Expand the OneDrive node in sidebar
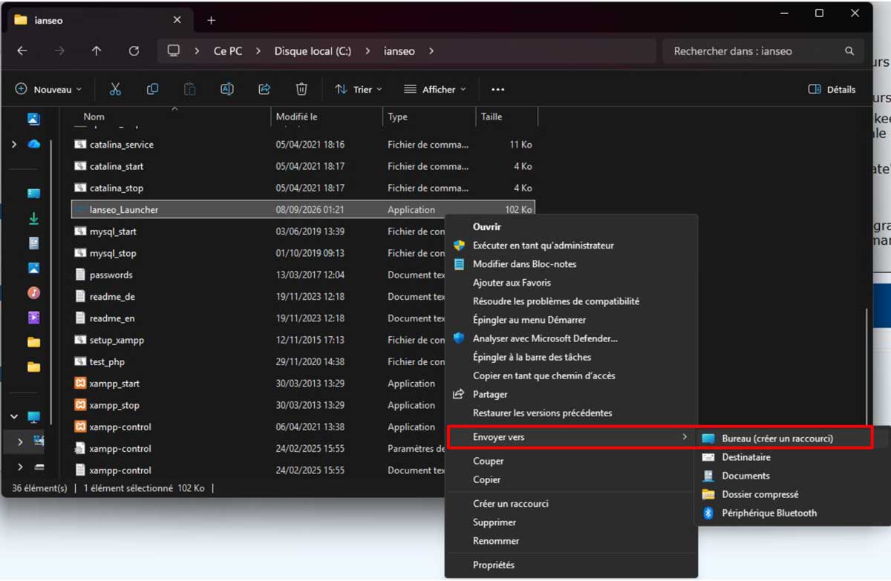This screenshot has height=581, width=891. (x=14, y=145)
